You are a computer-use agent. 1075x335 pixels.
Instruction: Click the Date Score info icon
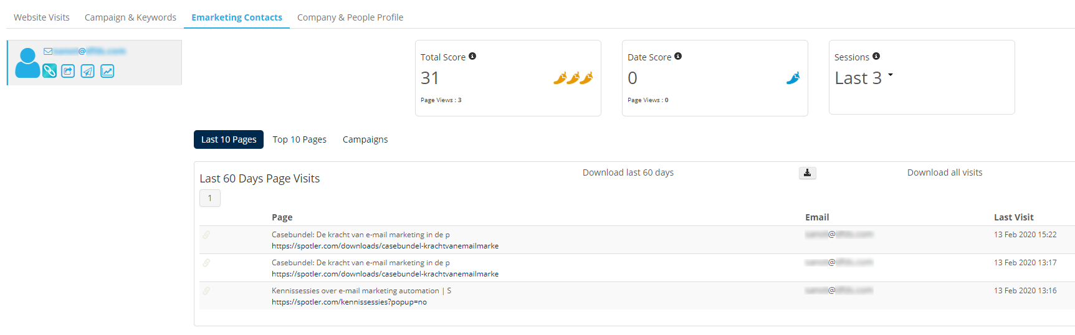pos(678,56)
